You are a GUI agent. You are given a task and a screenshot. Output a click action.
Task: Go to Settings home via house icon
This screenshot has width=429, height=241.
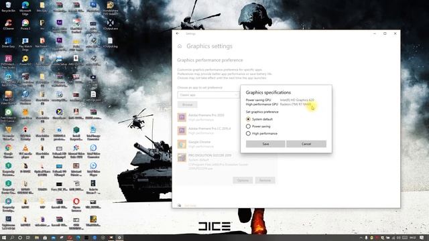180,46
